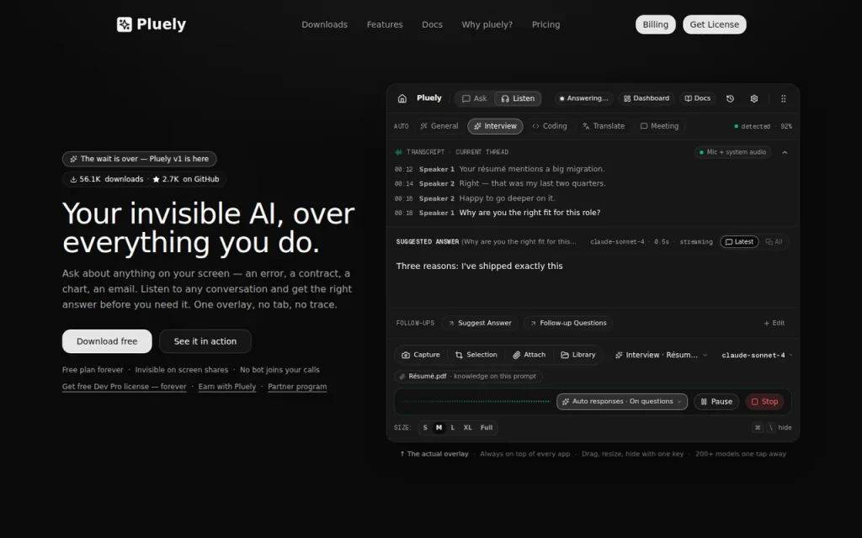Open the Partner program link

pyautogui.click(x=297, y=387)
